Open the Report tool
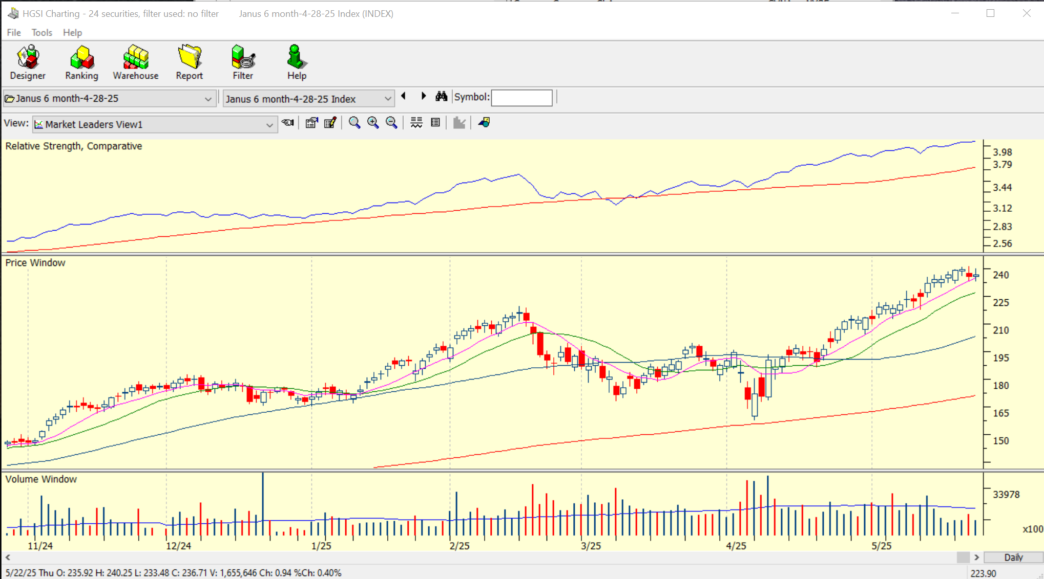Image resolution: width=1044 pixels, height=579 pixels. pos(190,62)
